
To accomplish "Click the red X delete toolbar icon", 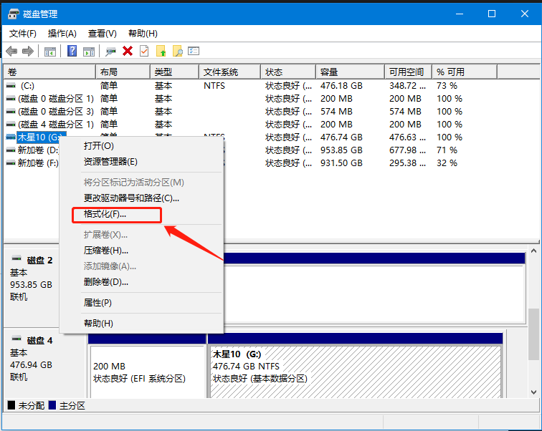I will pyautogui.click(x=128, y=51).
